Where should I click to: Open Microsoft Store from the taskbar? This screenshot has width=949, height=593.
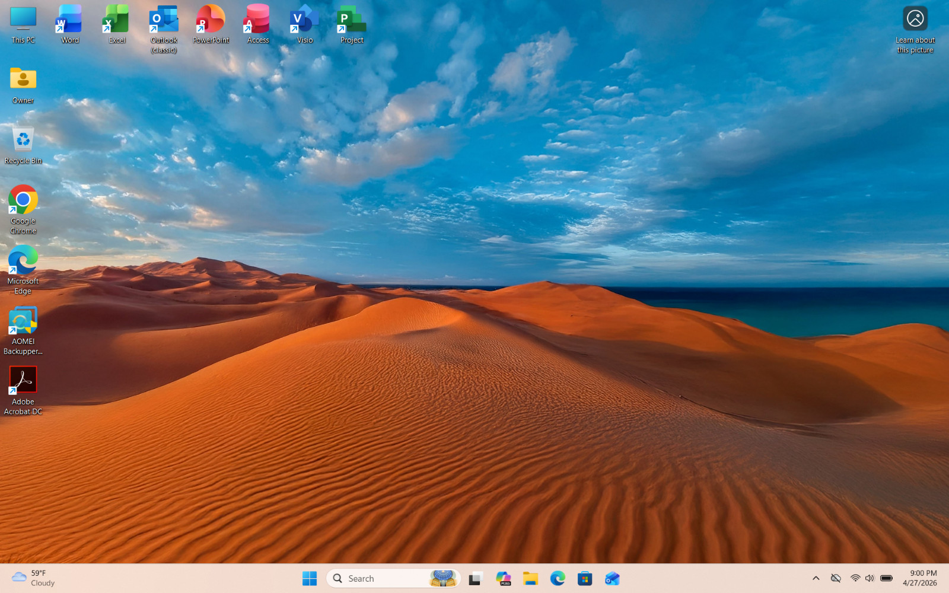pyautogui.click(x=585, y=578)
